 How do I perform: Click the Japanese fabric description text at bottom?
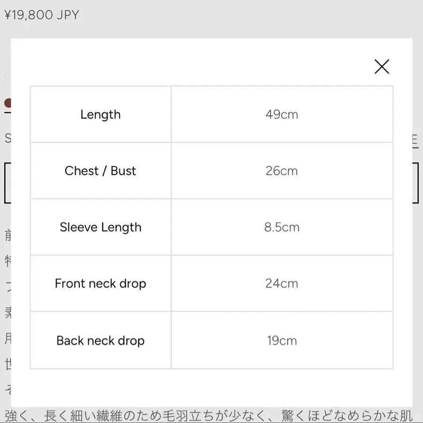(209, 415)
